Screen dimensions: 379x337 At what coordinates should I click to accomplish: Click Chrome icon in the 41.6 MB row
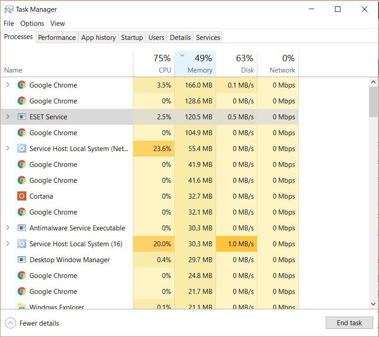22,180
